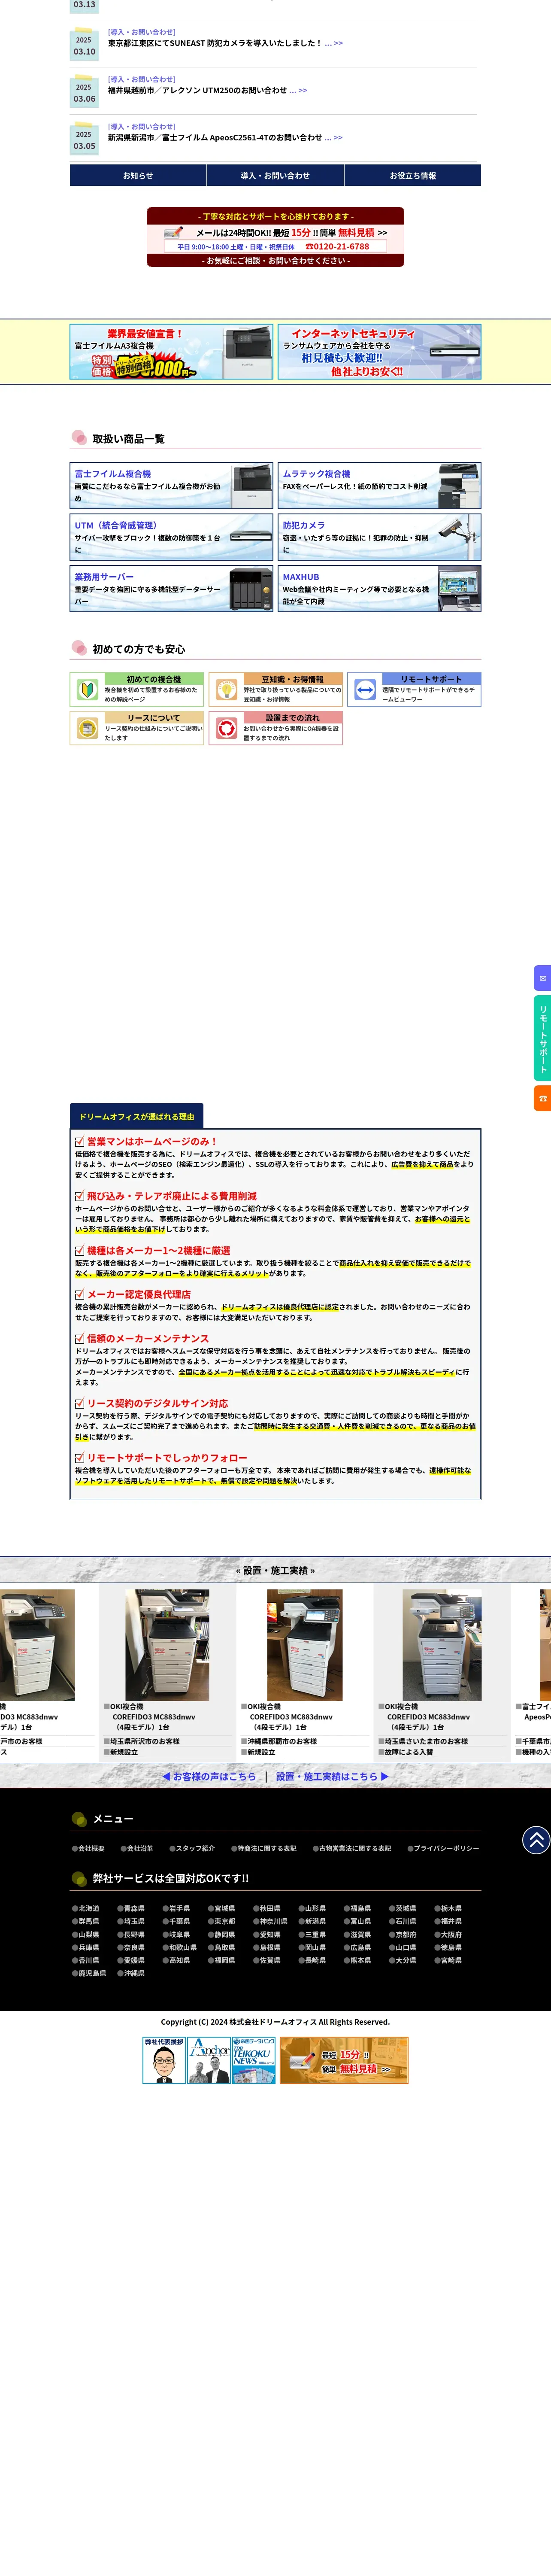
Task: Open 古物営業法に関する表記 link
Action: point(352,1848)
